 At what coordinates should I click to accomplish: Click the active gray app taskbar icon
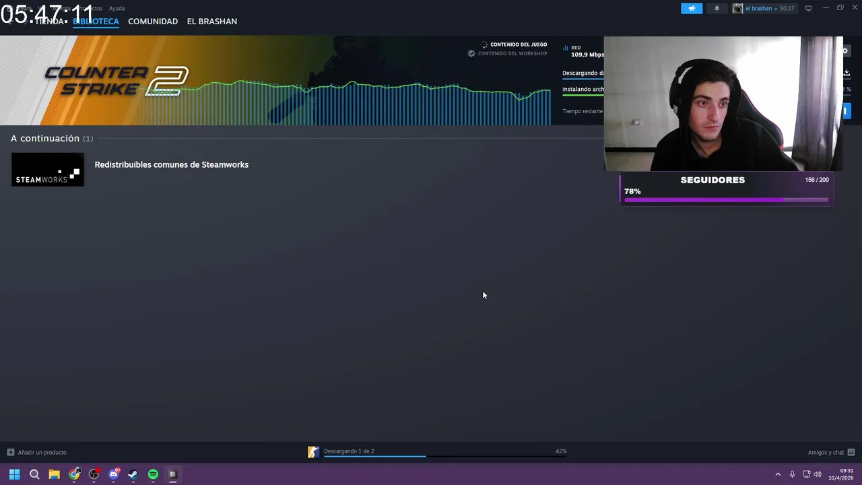coord(172,474)
